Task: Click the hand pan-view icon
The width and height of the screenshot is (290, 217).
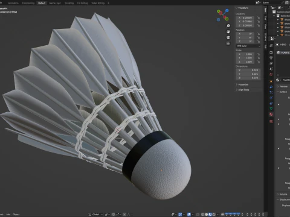Action: click(x=228, y=31)
